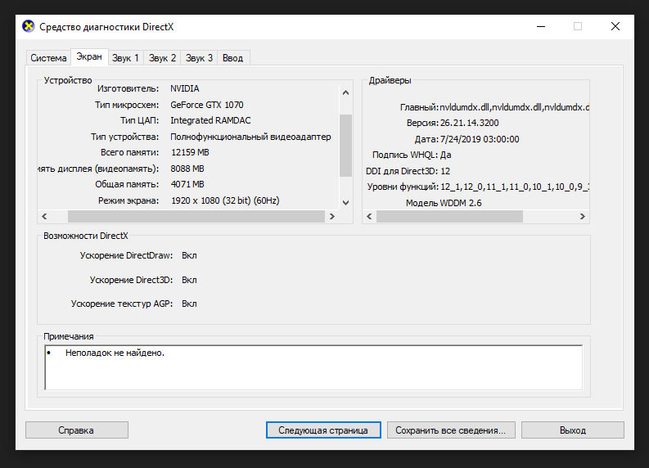
Task: Click Ускорение текстур AGP Вкл value
Action: pos(189,304)
